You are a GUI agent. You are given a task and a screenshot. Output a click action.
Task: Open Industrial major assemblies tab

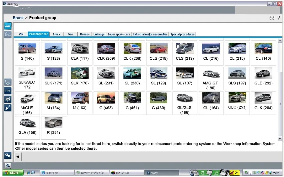150,34
